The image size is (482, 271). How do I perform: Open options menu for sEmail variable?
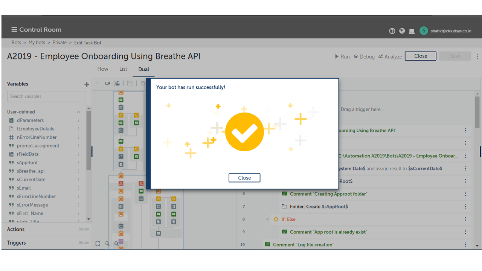[79, 188]
